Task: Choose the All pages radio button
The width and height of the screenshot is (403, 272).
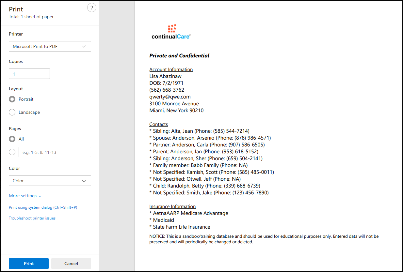Action: pos(12,139)
